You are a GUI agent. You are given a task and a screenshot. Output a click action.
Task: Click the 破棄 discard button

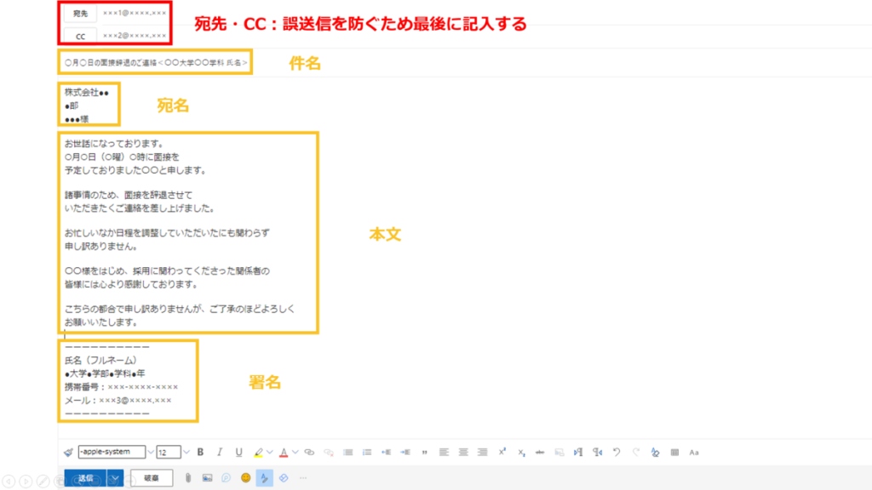(152, 478)
